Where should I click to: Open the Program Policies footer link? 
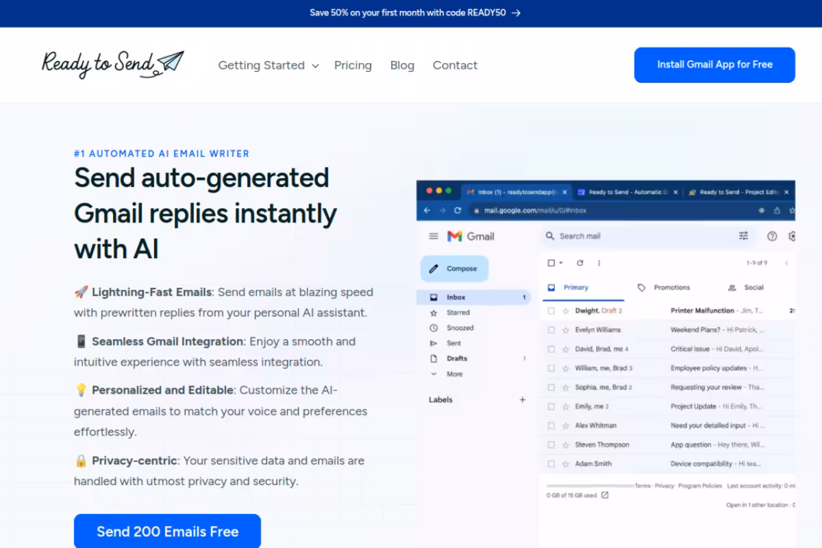click(x=700, y=486)
